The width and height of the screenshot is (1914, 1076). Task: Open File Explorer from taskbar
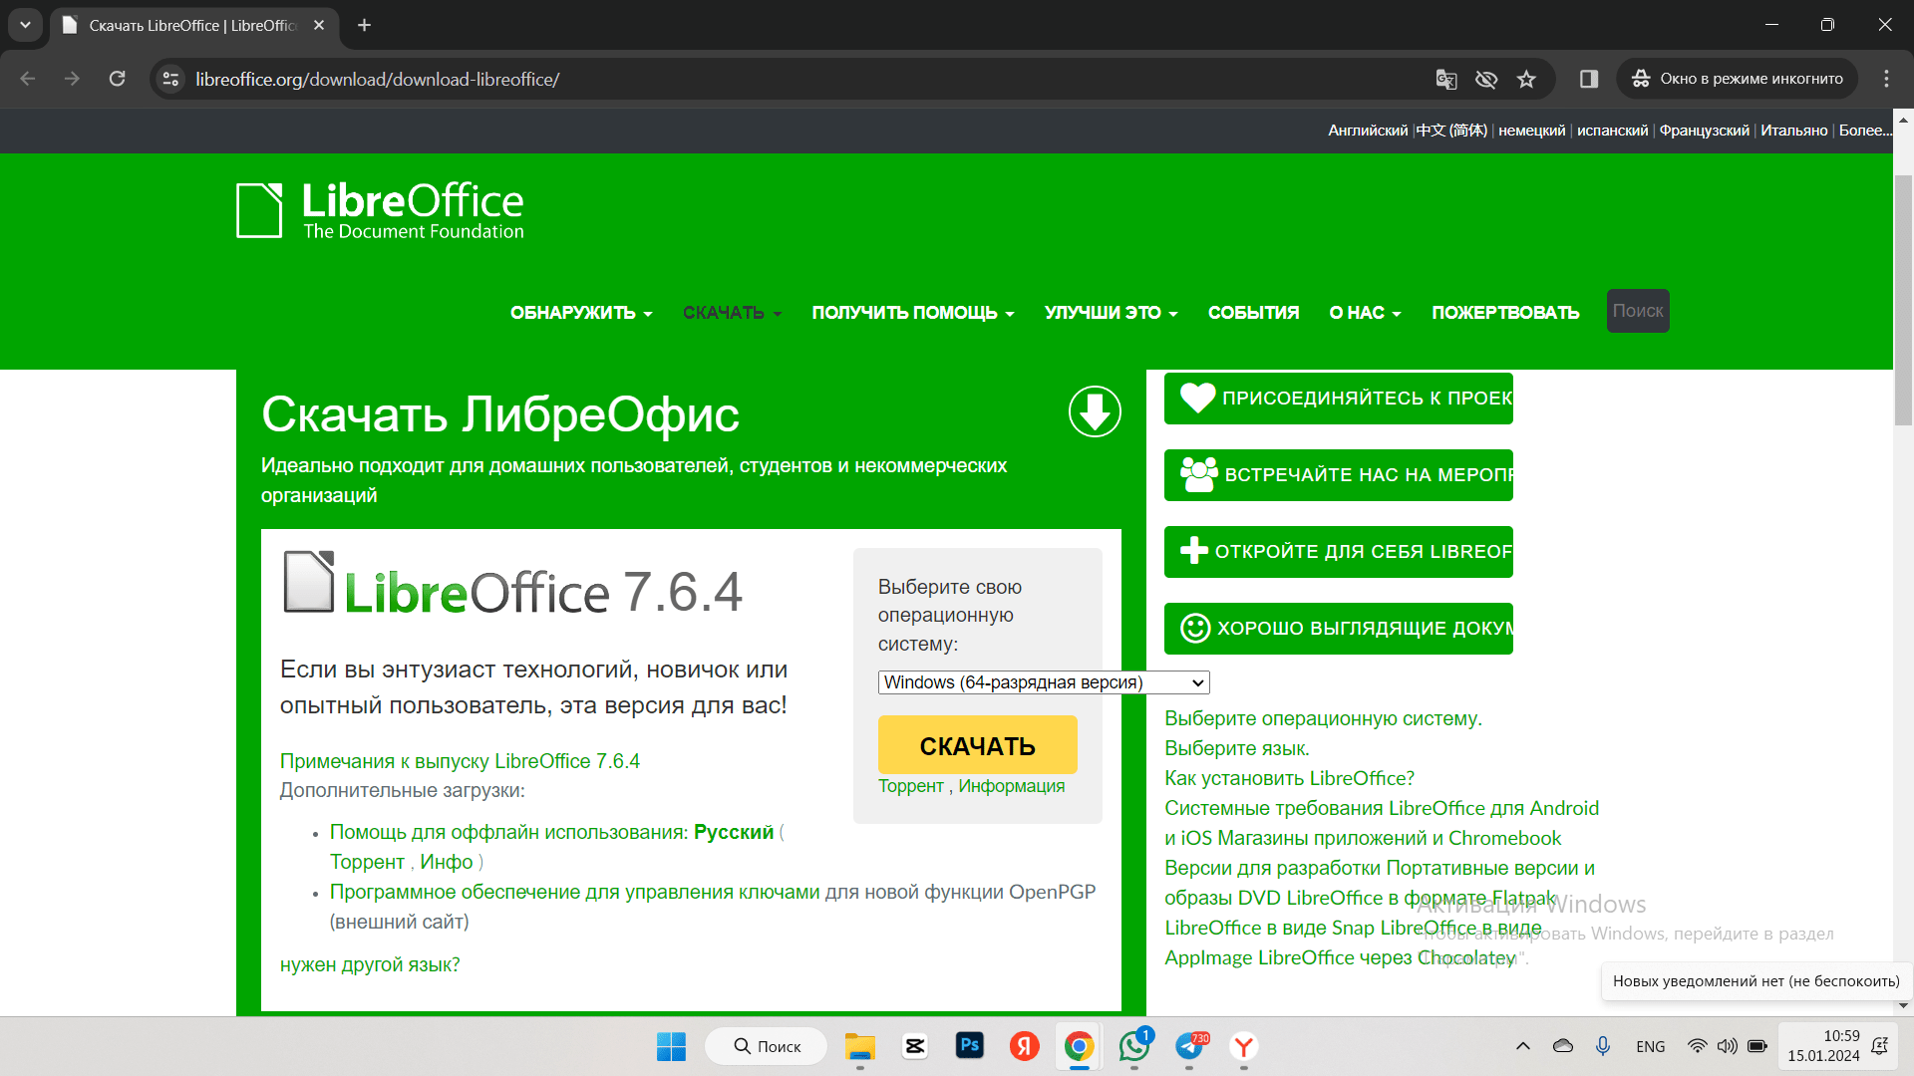coord(859,1046)
